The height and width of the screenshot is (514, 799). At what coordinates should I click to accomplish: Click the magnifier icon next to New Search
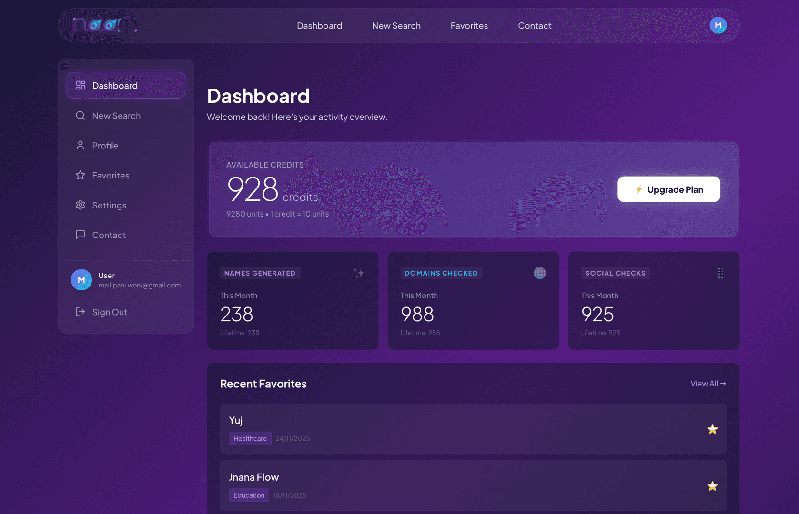(80, 115)
